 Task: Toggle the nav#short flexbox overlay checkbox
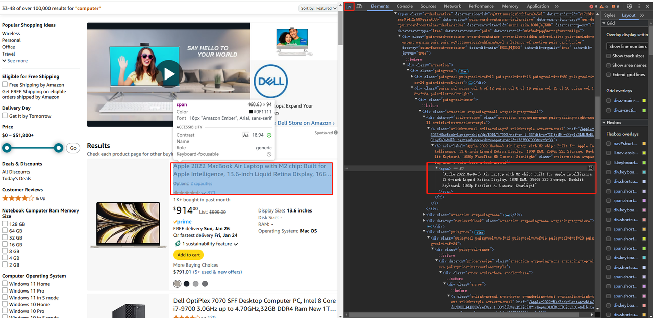609,144
